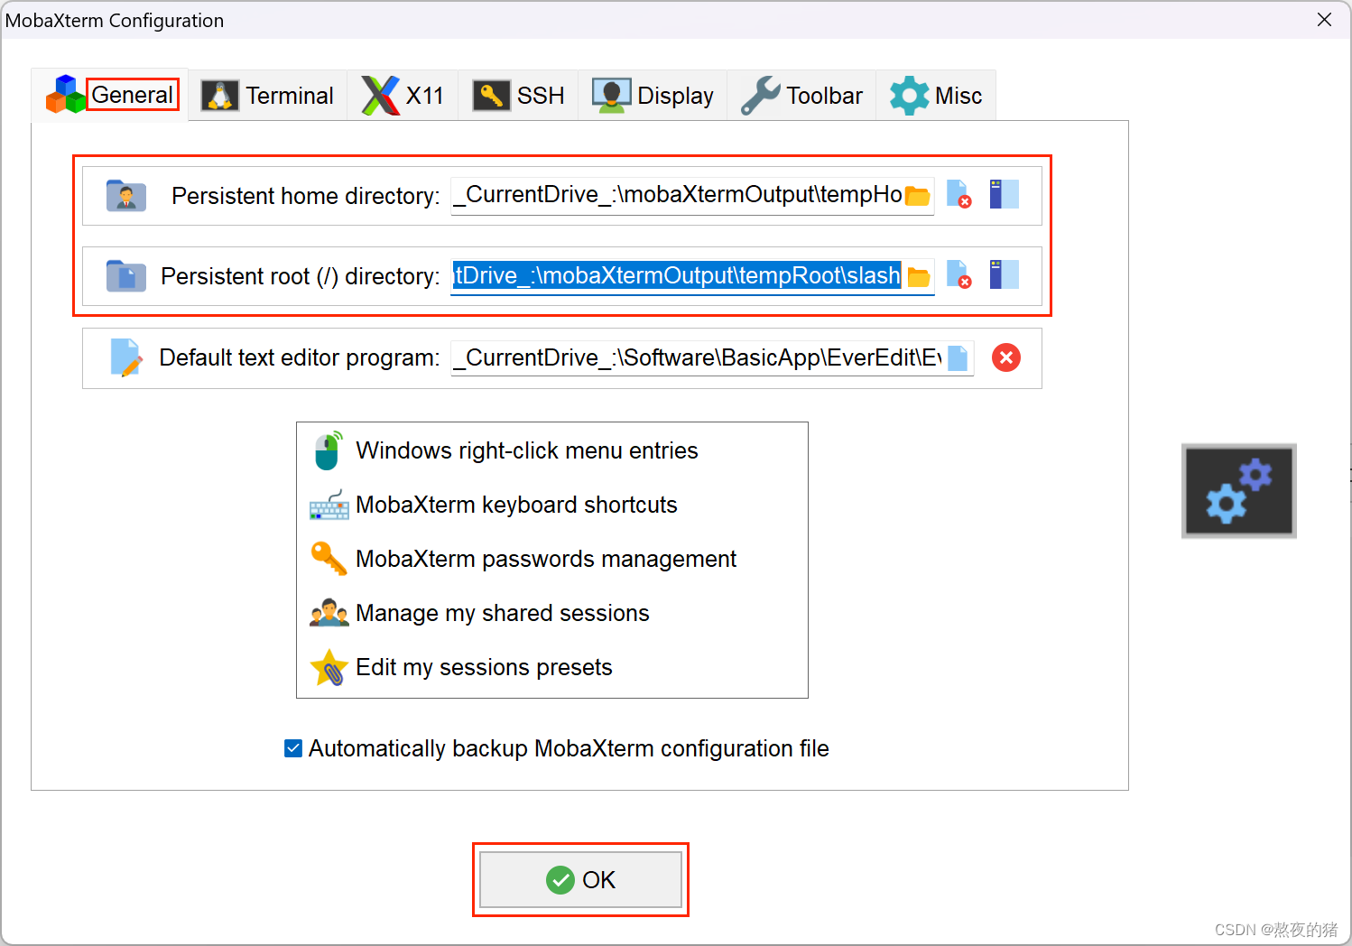This screenshot has width=1352, height=946.
Task: Open the Terminal settings tab
Action: point(268,95)
